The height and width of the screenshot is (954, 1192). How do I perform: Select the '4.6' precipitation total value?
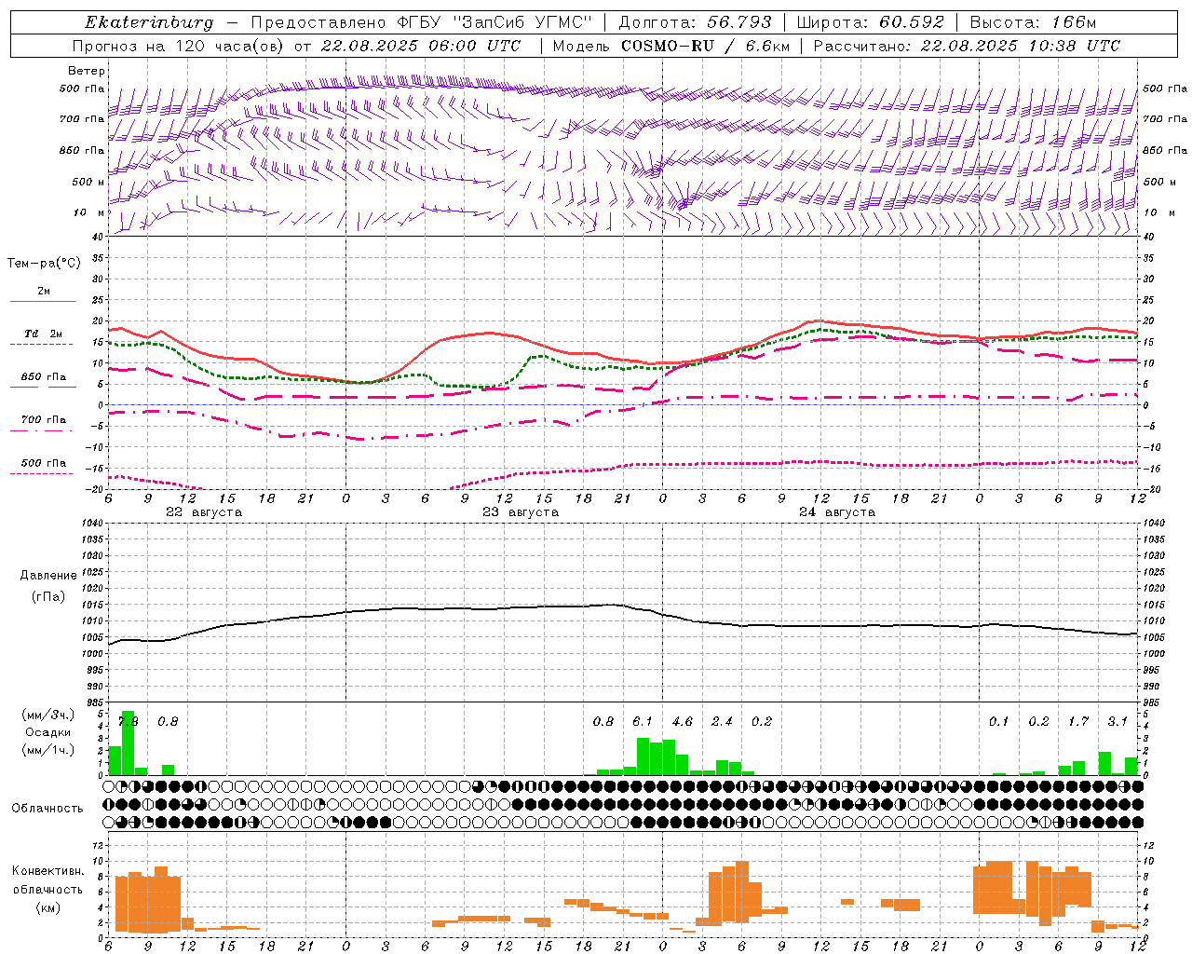click(683, 721)
